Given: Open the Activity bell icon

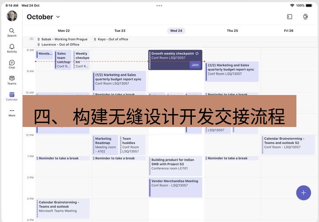Looking at the screenshot, I should (12, 48).
